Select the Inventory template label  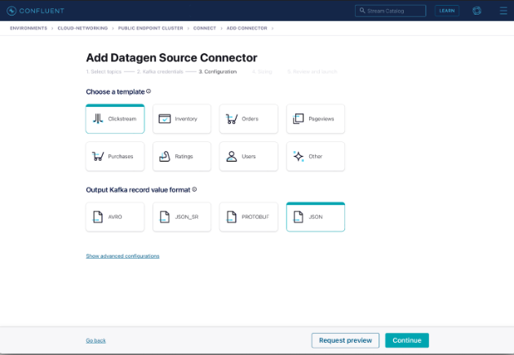pyautogui.click(x=186, y=118)
